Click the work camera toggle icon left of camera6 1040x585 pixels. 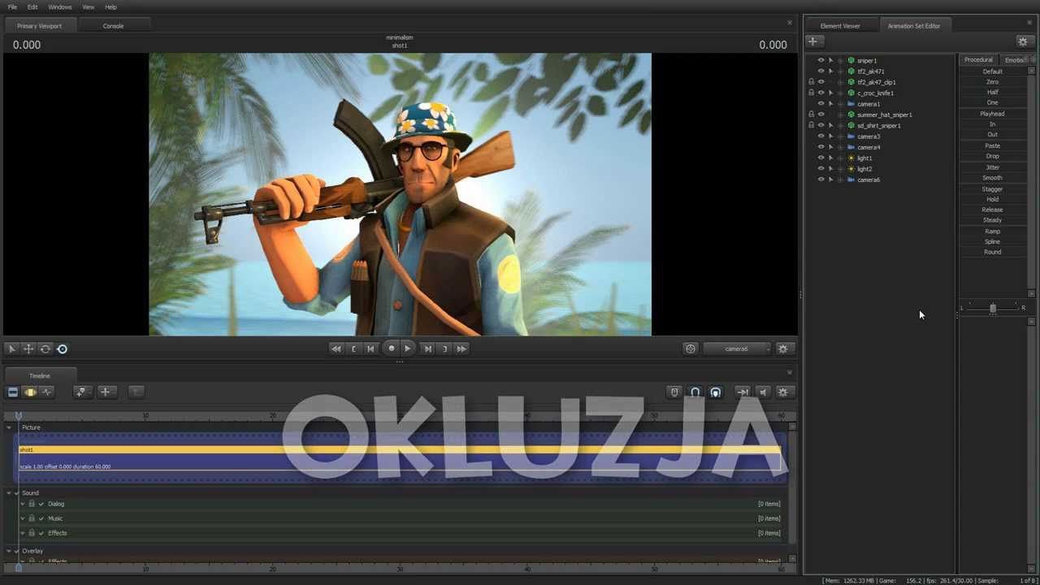[691, 349]
